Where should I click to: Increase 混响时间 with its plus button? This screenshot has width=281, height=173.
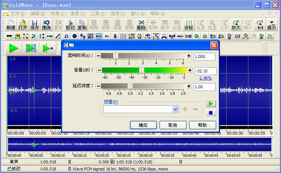189,56
